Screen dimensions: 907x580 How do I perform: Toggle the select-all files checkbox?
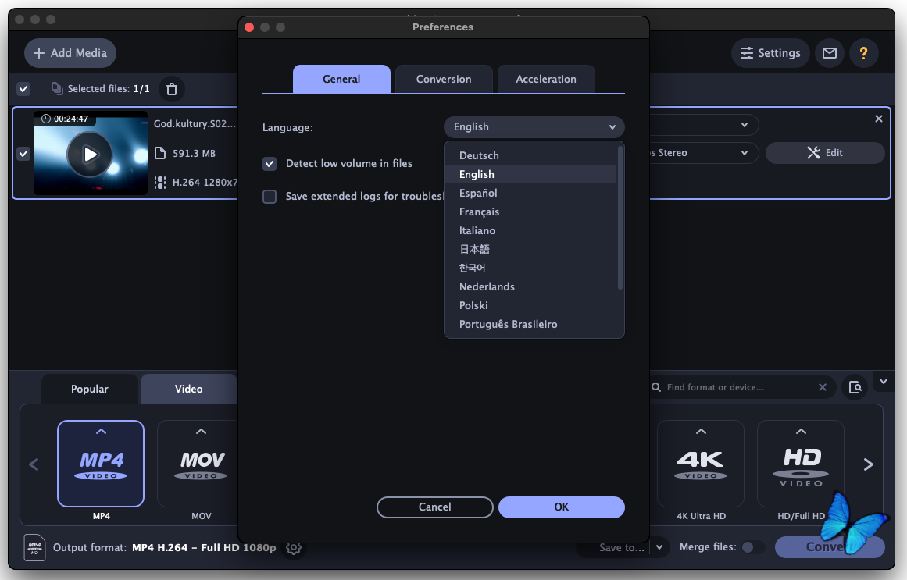tap(23, 89)
